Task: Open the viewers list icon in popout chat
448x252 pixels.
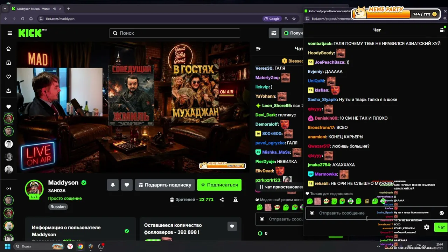Action: [442, 30]
